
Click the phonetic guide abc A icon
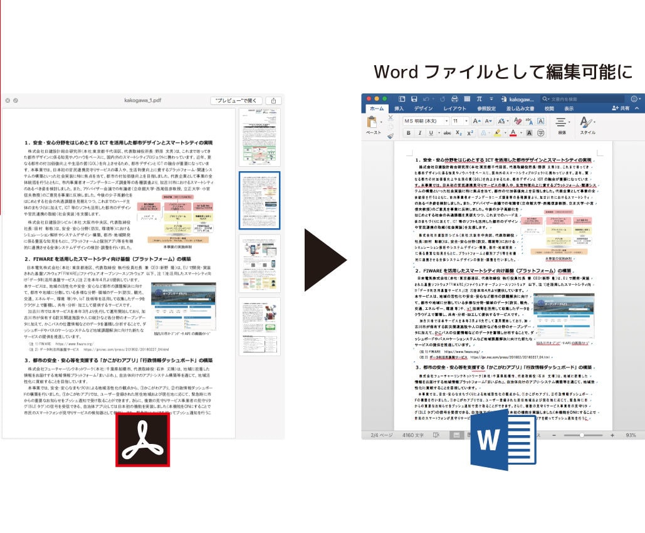tap(529, 121)
